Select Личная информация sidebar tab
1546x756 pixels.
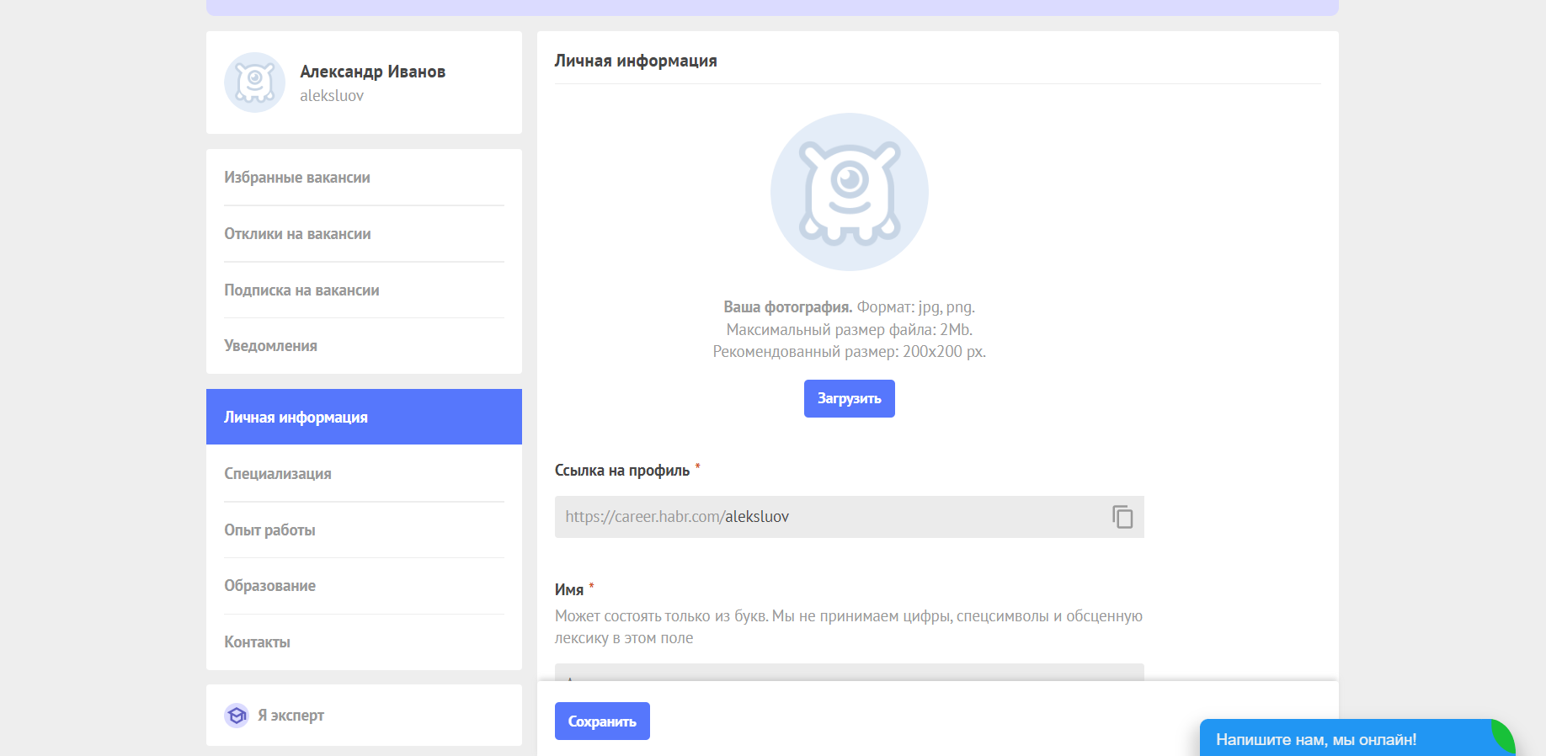pyautogui.click(x=296, y=418)
